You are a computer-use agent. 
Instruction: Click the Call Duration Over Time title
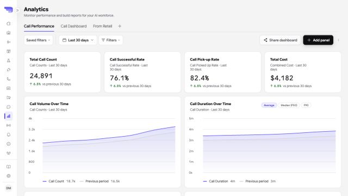click(210, 104)
